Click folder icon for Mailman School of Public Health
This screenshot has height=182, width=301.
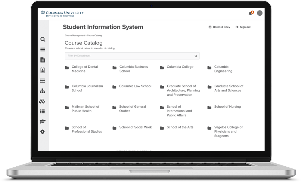click(67, 108)
